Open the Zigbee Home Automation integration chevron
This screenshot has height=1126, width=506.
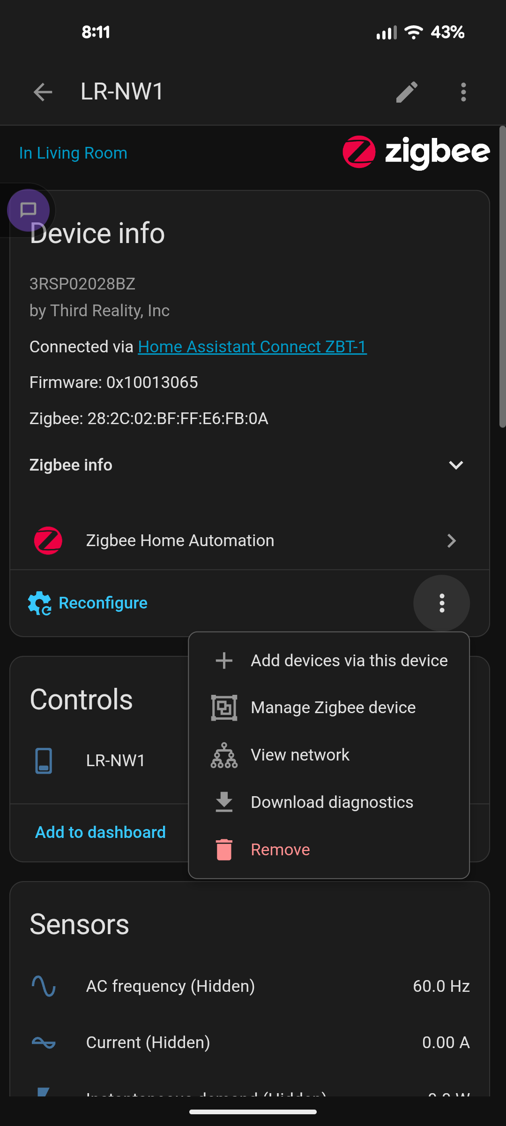(x=451, y=541)
